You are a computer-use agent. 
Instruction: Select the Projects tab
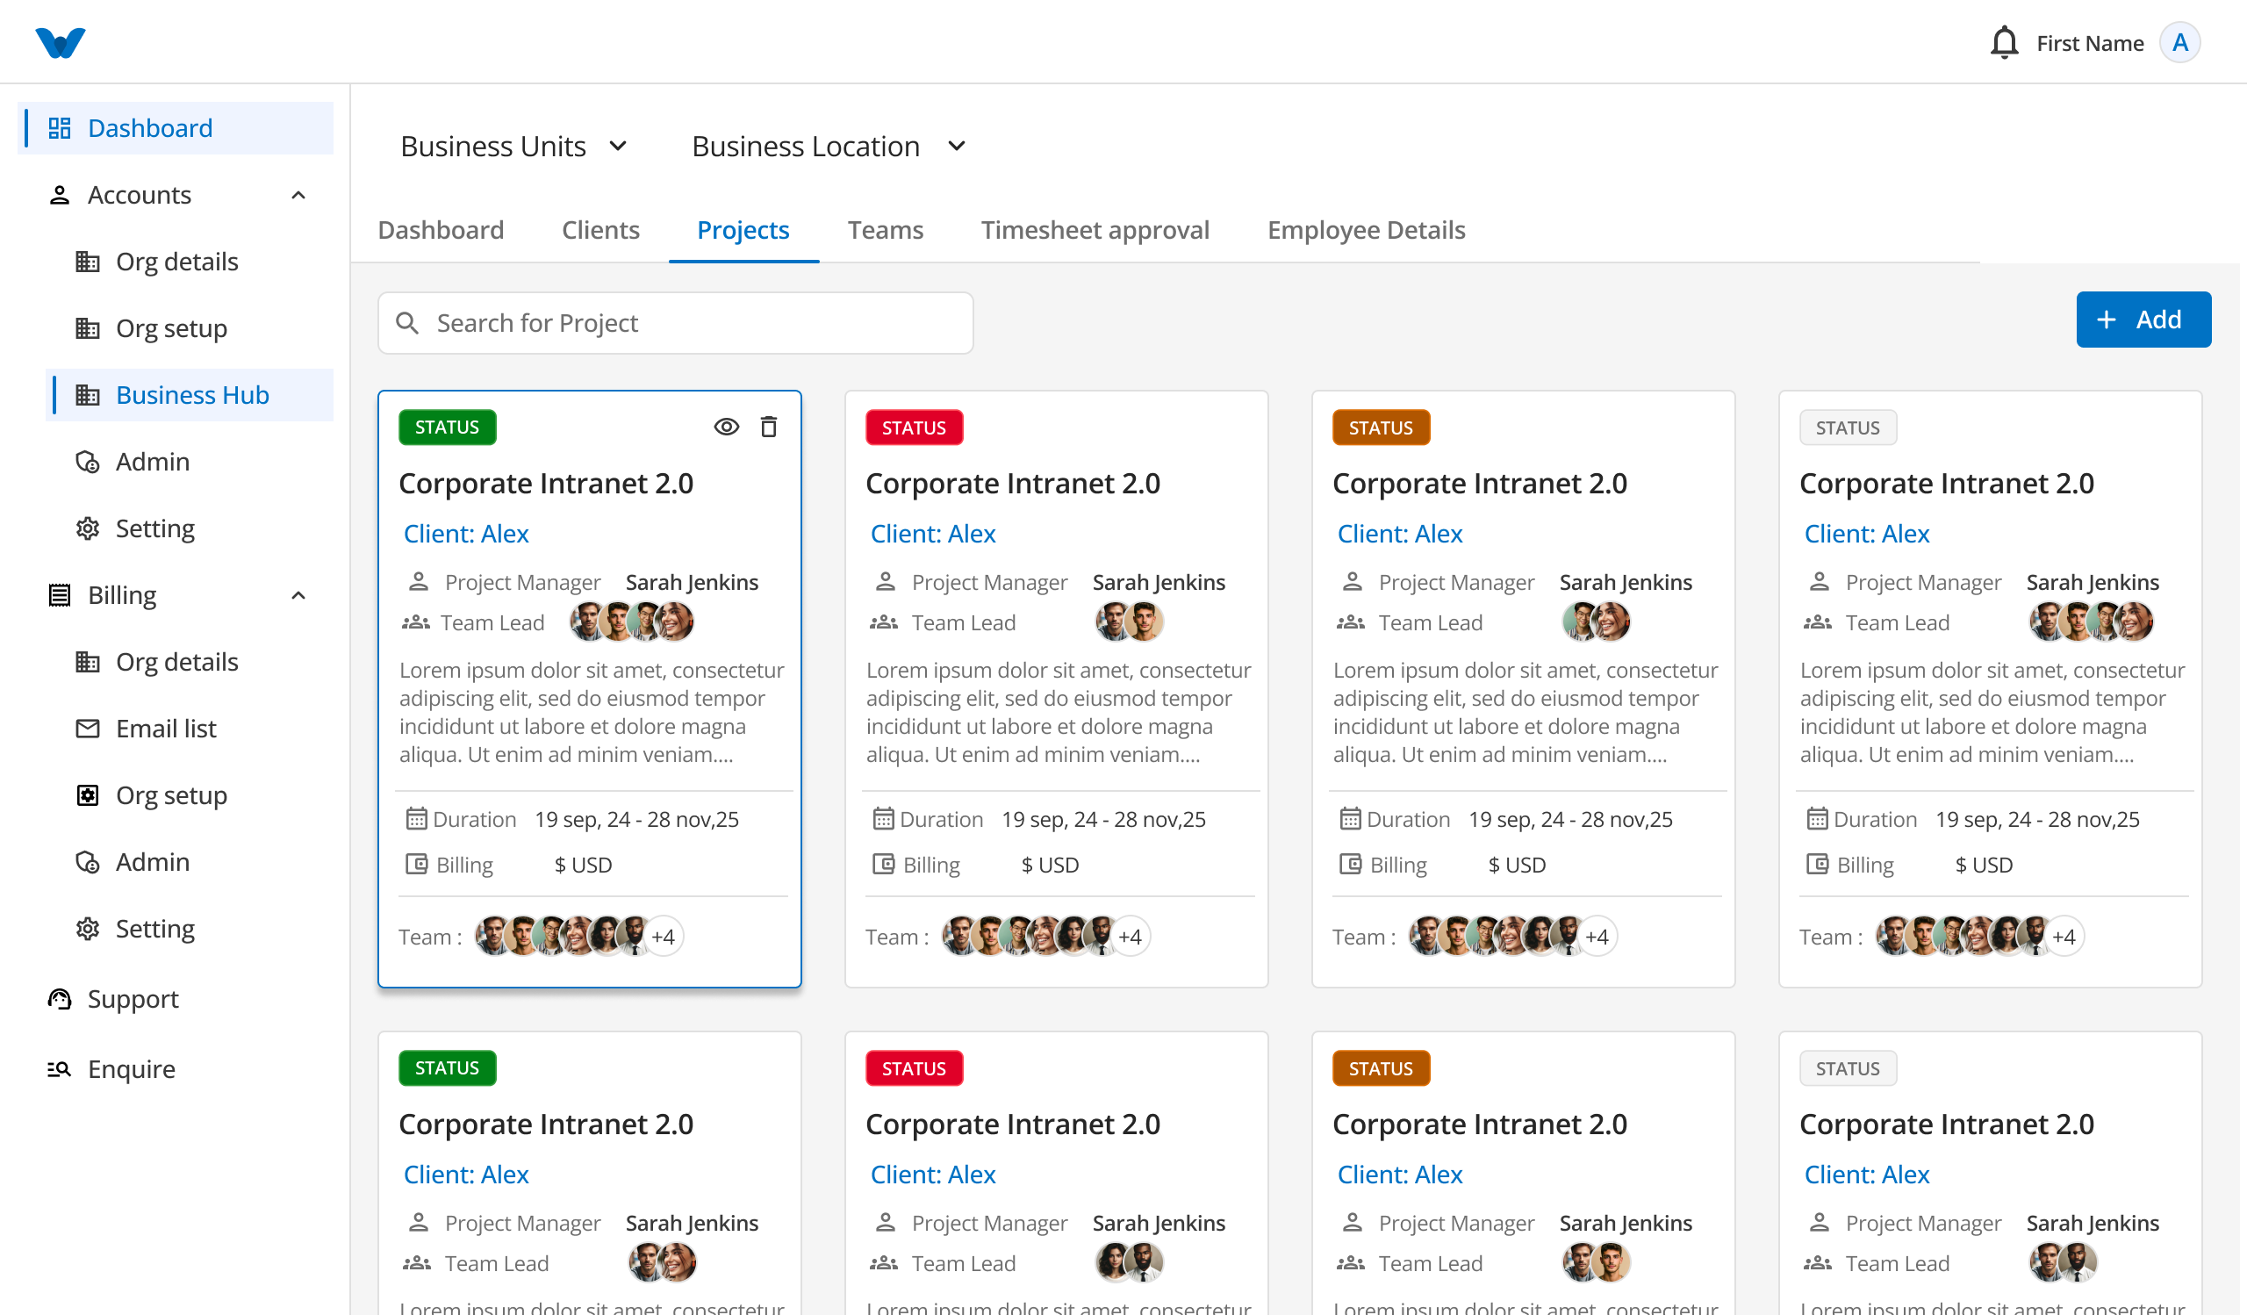[x=743, y=230]
